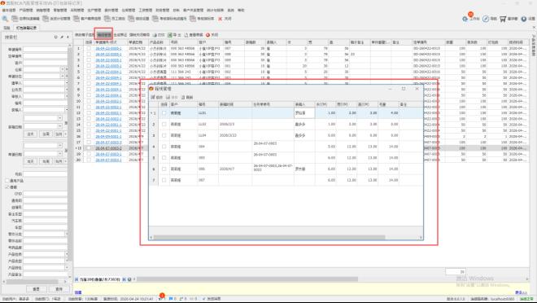This screenshot has width=537, height=303.
Task: Click last-page navigation icon below main grid
Action: (124, 279)
